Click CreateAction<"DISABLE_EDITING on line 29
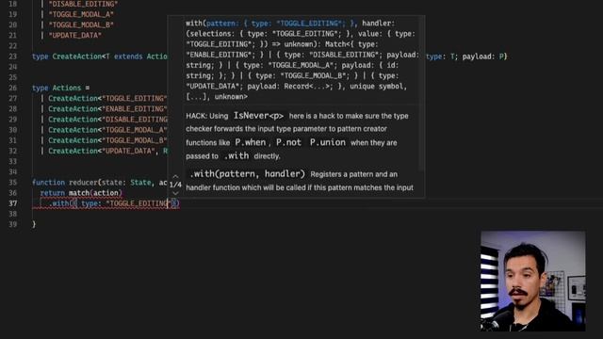Screen dimensions: 603x339 point(107,120)
